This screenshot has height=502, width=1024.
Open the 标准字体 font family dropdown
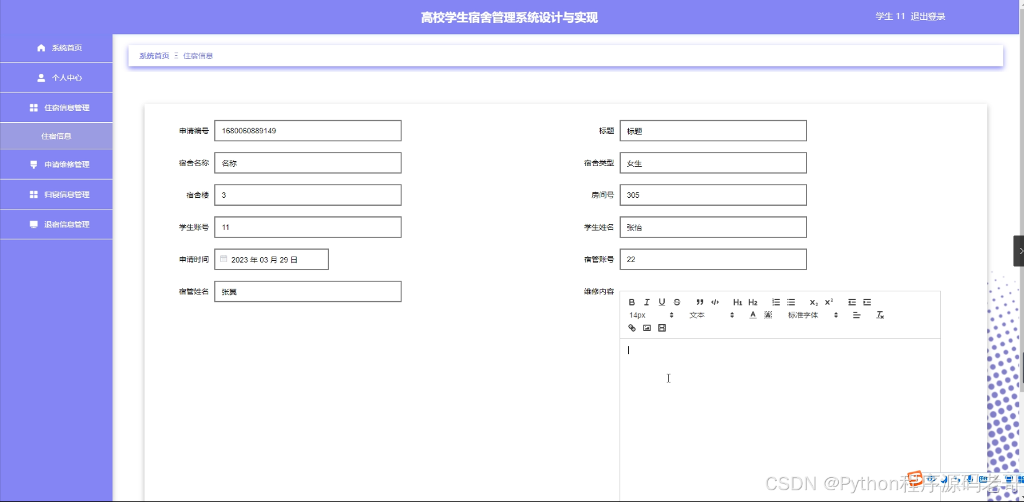click(x=812, y=315)
